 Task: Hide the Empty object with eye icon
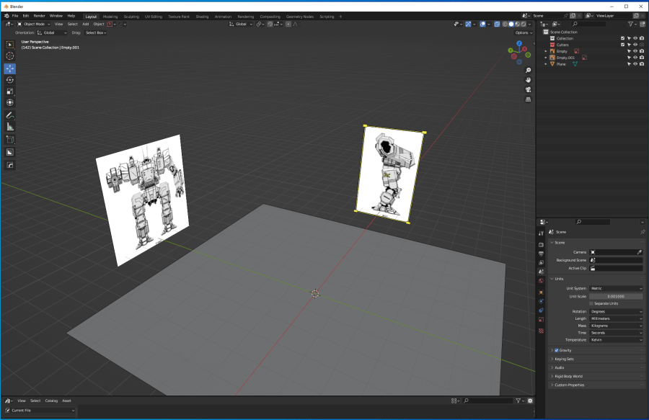coord(635,51)
